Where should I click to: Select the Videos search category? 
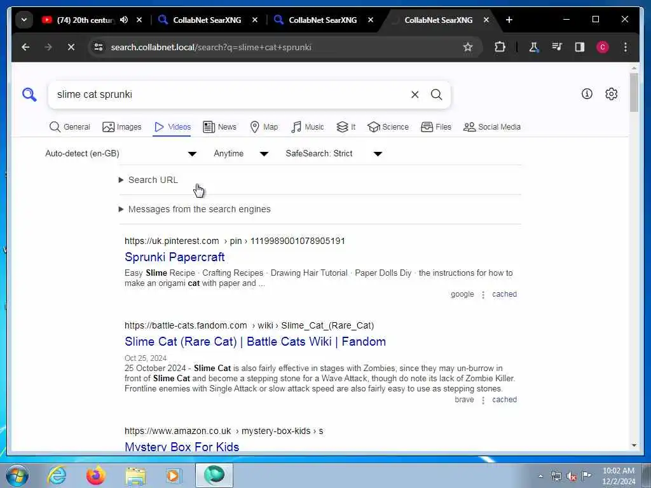point(172,127)
